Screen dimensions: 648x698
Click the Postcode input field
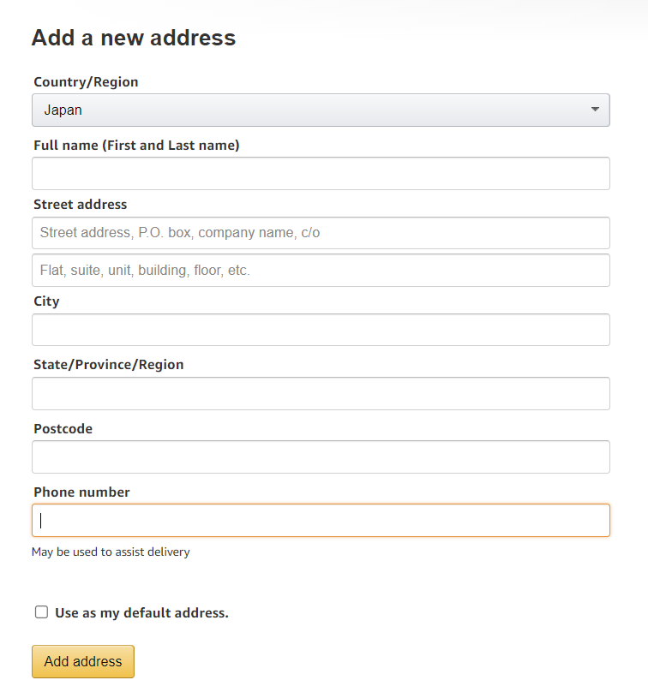321,456
